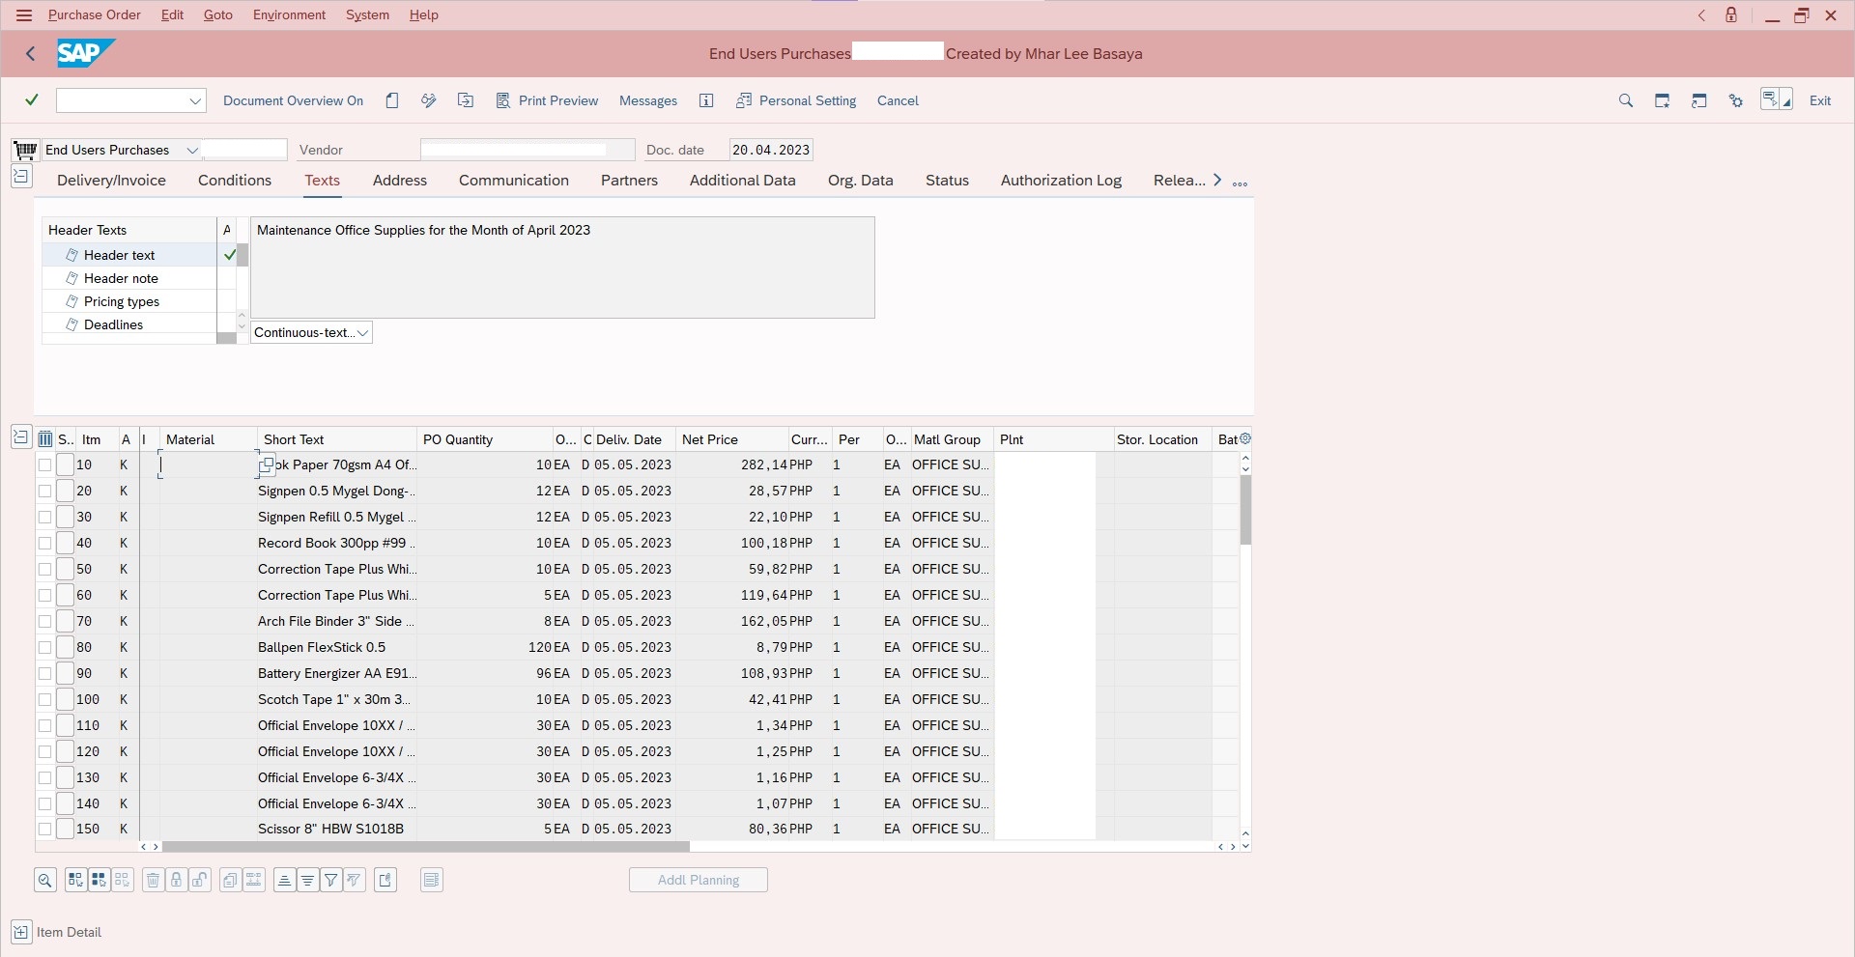The width and height of the screenshot is (1855, 957).
Task: Click the header text editing area
Action: tap(562, 267)
